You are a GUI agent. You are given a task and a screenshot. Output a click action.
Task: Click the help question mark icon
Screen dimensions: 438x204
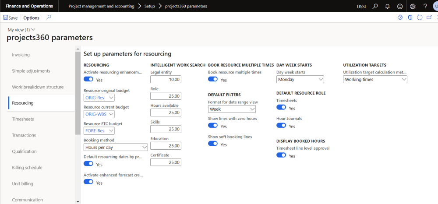coord(424,6)
